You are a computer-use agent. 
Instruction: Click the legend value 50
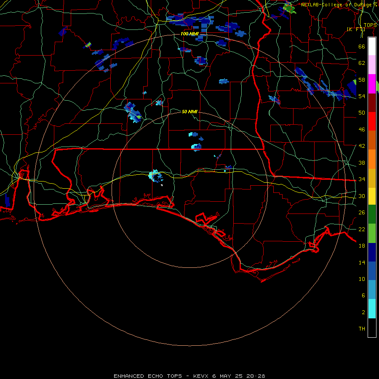coord(362,113)
